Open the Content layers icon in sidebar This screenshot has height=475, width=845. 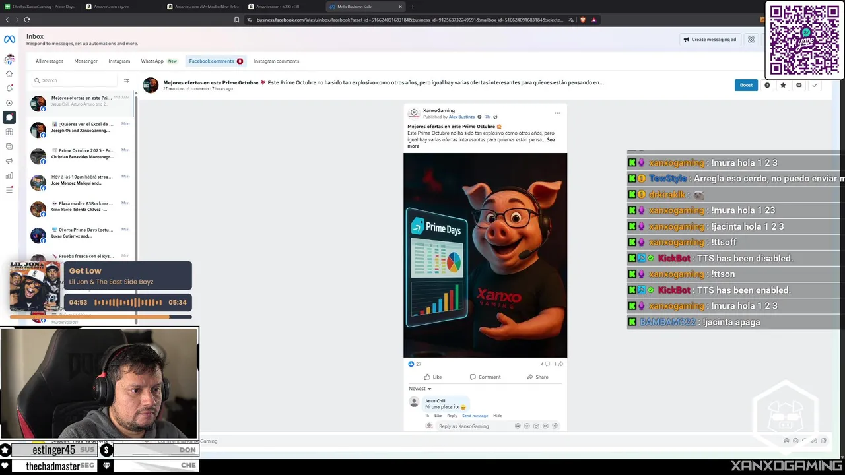9,146
